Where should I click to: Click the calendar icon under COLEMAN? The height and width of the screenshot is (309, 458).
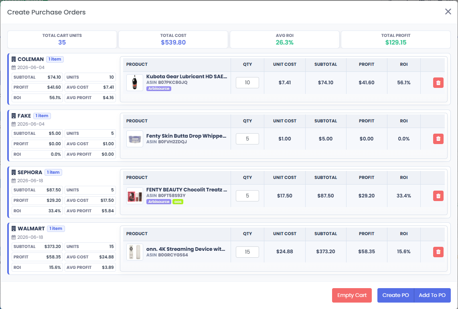[14, 67]
